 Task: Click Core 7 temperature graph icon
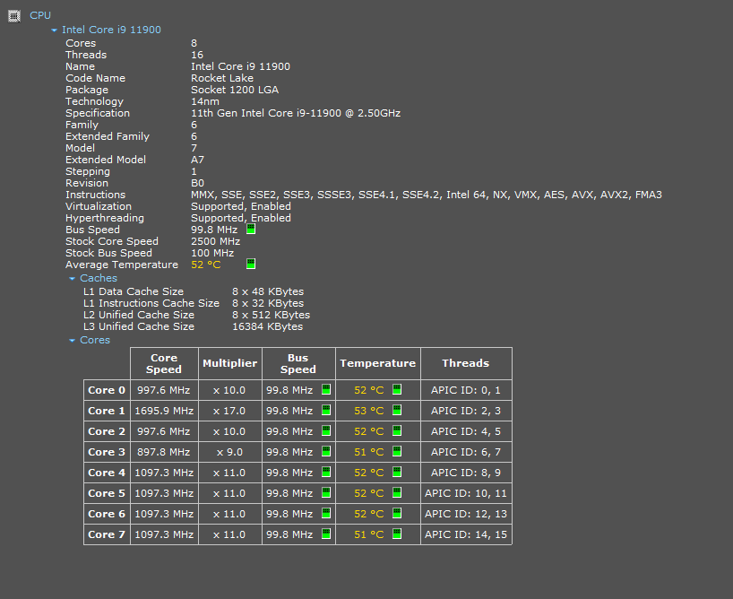397,534
